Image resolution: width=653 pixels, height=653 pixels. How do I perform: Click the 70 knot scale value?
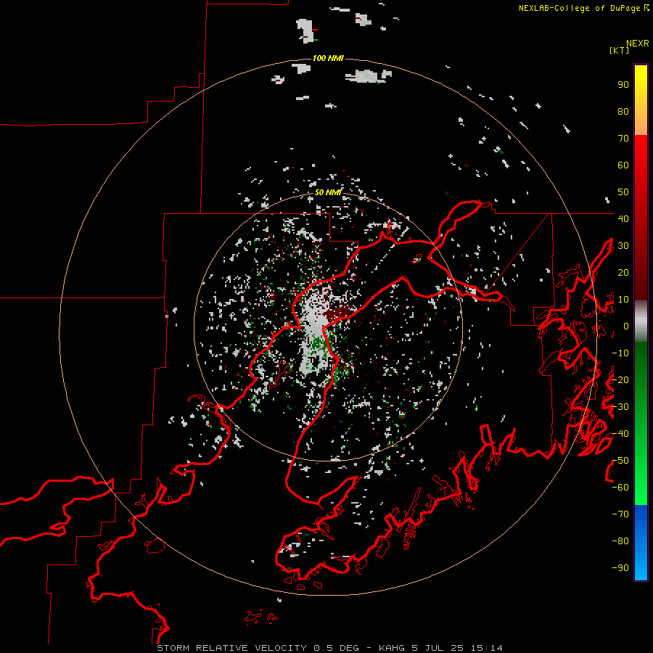[x=623, y=139]
